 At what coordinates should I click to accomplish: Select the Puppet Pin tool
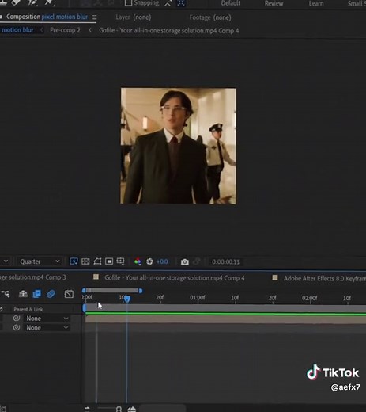50,2
